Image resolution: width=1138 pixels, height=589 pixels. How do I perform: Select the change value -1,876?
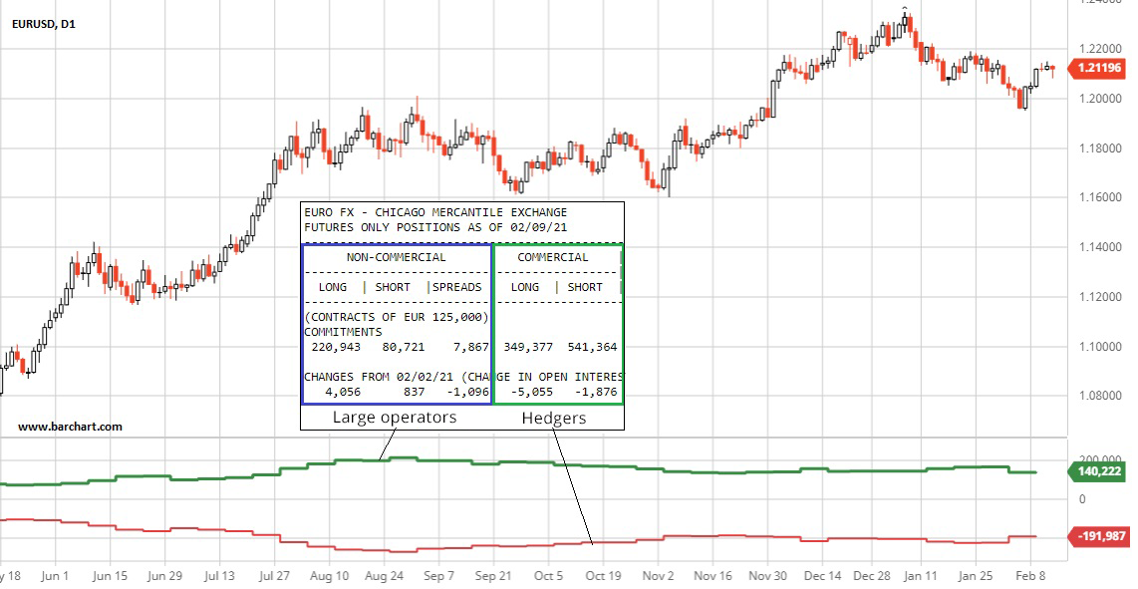(x=596, y=393)
